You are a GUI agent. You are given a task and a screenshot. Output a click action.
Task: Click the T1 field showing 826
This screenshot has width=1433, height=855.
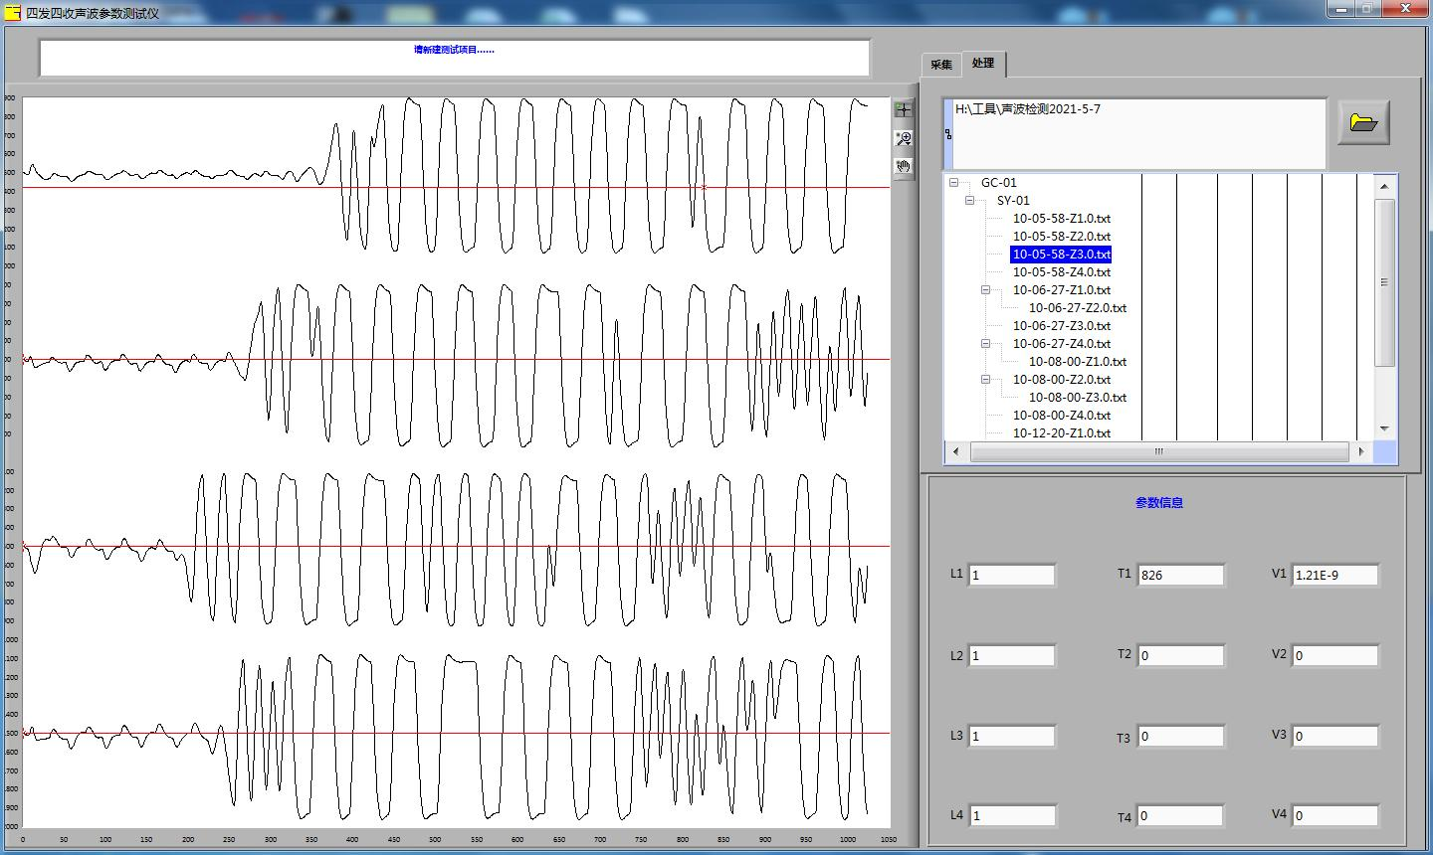(x=1181, y=575)
